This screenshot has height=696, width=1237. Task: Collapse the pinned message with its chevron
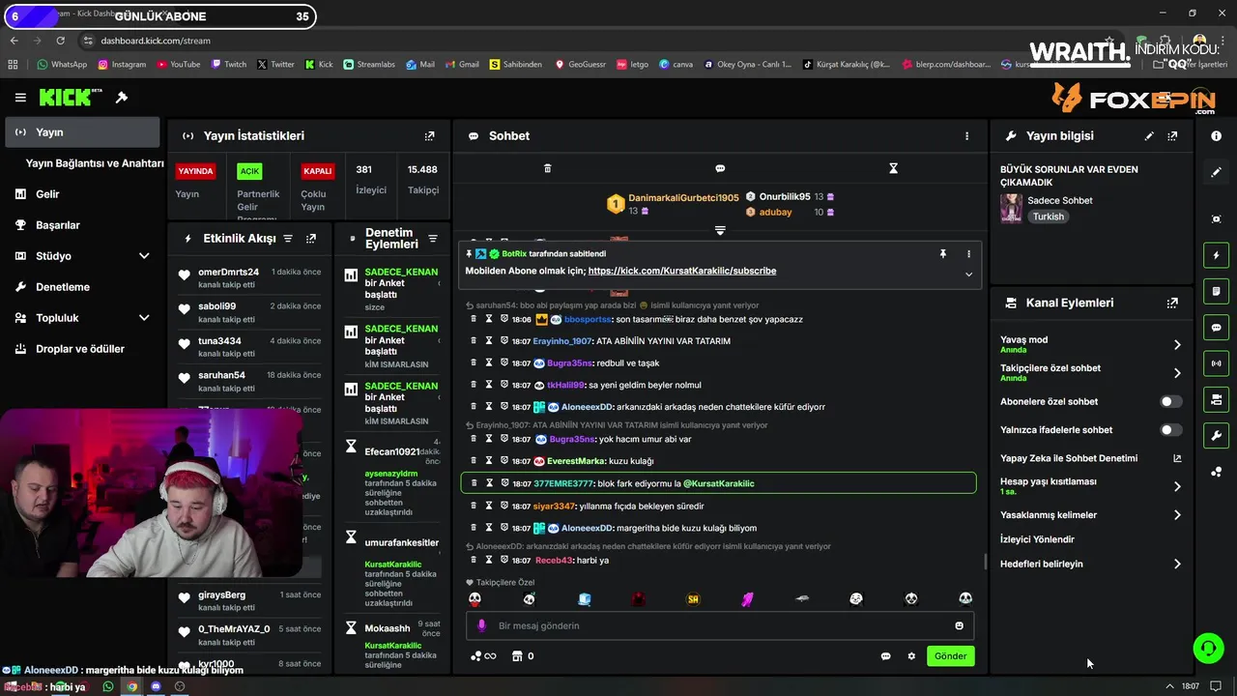click(x=968, y=274)
